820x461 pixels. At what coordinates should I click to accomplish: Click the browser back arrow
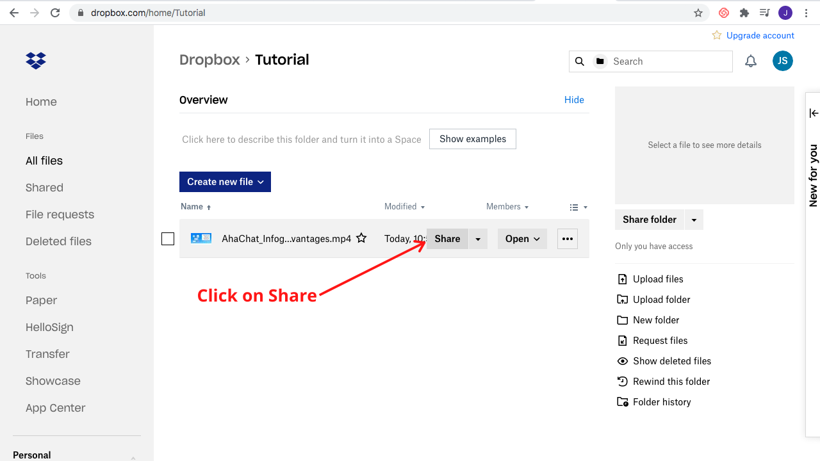coord(14,13)
